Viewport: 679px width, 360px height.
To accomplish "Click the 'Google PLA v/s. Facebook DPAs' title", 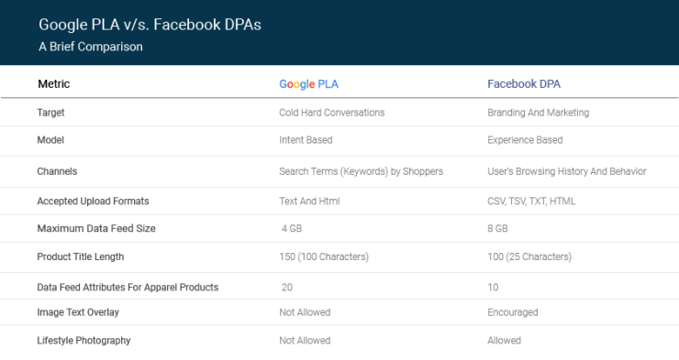I will pyautogui.click(x=150, y=25).
